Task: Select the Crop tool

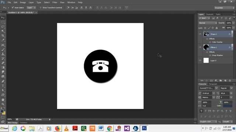Action: pyautogui.click(x=3, y=36)
